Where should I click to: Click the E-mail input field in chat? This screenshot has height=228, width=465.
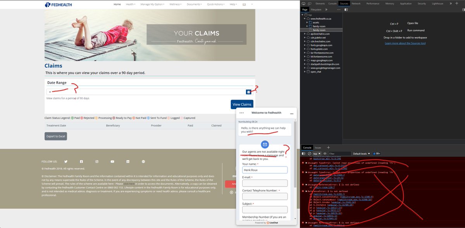pos(265,183)
